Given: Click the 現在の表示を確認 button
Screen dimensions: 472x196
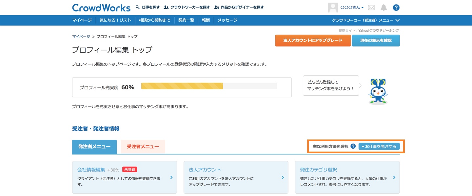Looking at the screenshot, I should tap(376, 41).
